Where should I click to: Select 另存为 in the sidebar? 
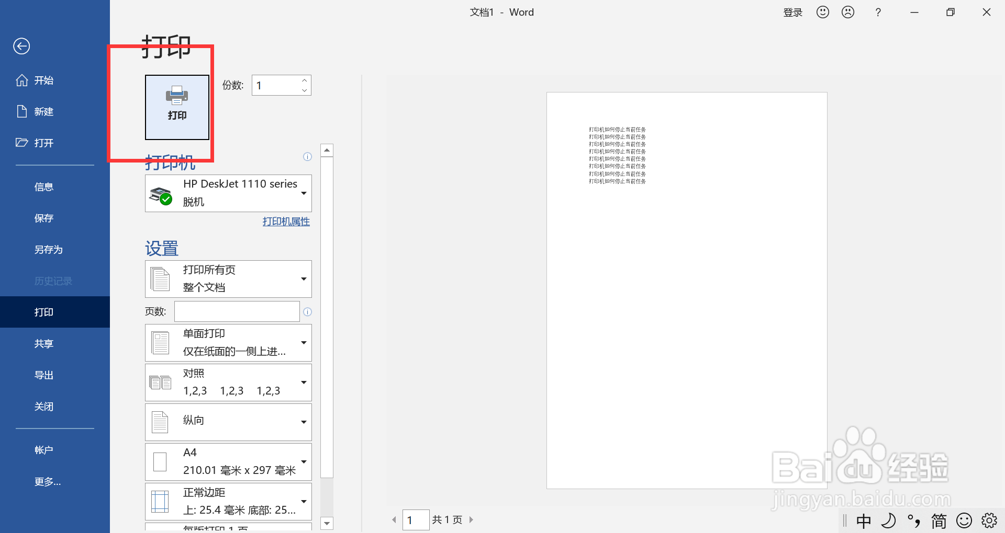[x=55, y=250]
